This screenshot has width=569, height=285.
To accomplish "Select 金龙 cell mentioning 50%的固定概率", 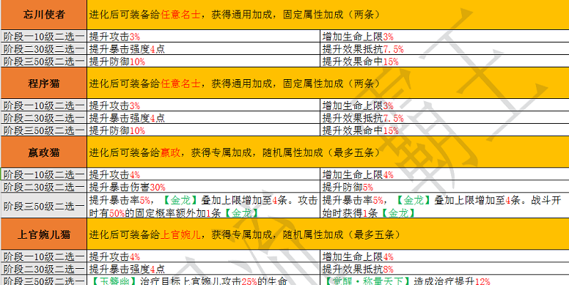I will pyautogui.click(x=204, y=206).
